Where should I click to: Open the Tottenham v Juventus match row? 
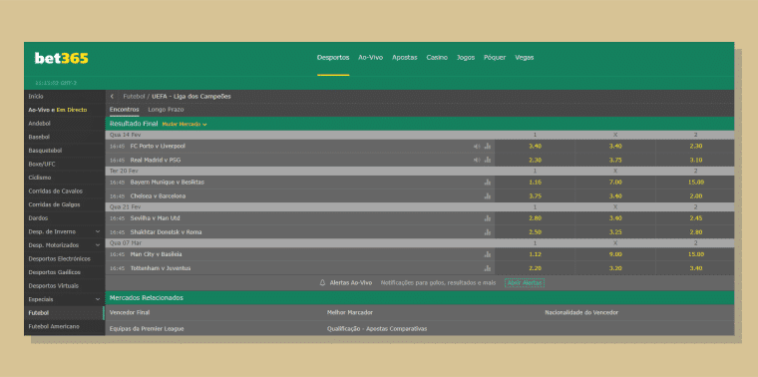(x=300, y=268)
